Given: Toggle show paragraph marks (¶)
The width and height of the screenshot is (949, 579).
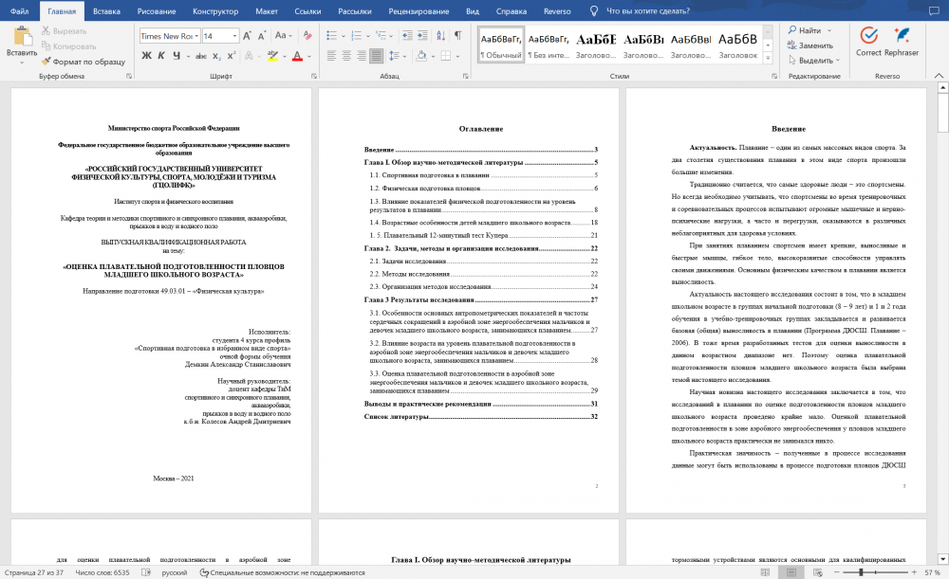Looking at the screenshot, I should click(458, 36).
